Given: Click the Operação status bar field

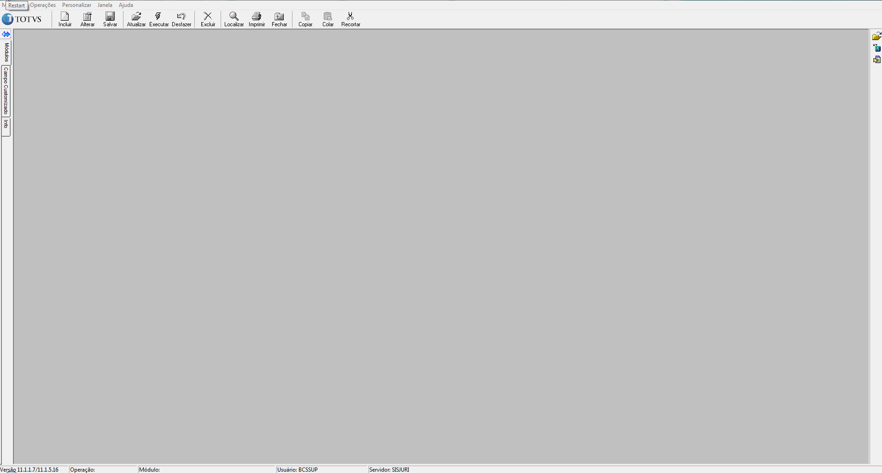Looking at the screenshot, I should pyautogui.click(x=103, y=469).
